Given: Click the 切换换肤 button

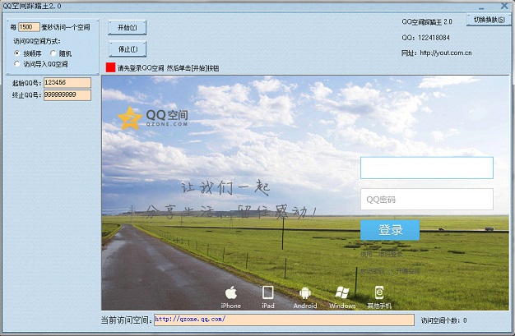Looking at the screenshot, I should 489,19.
